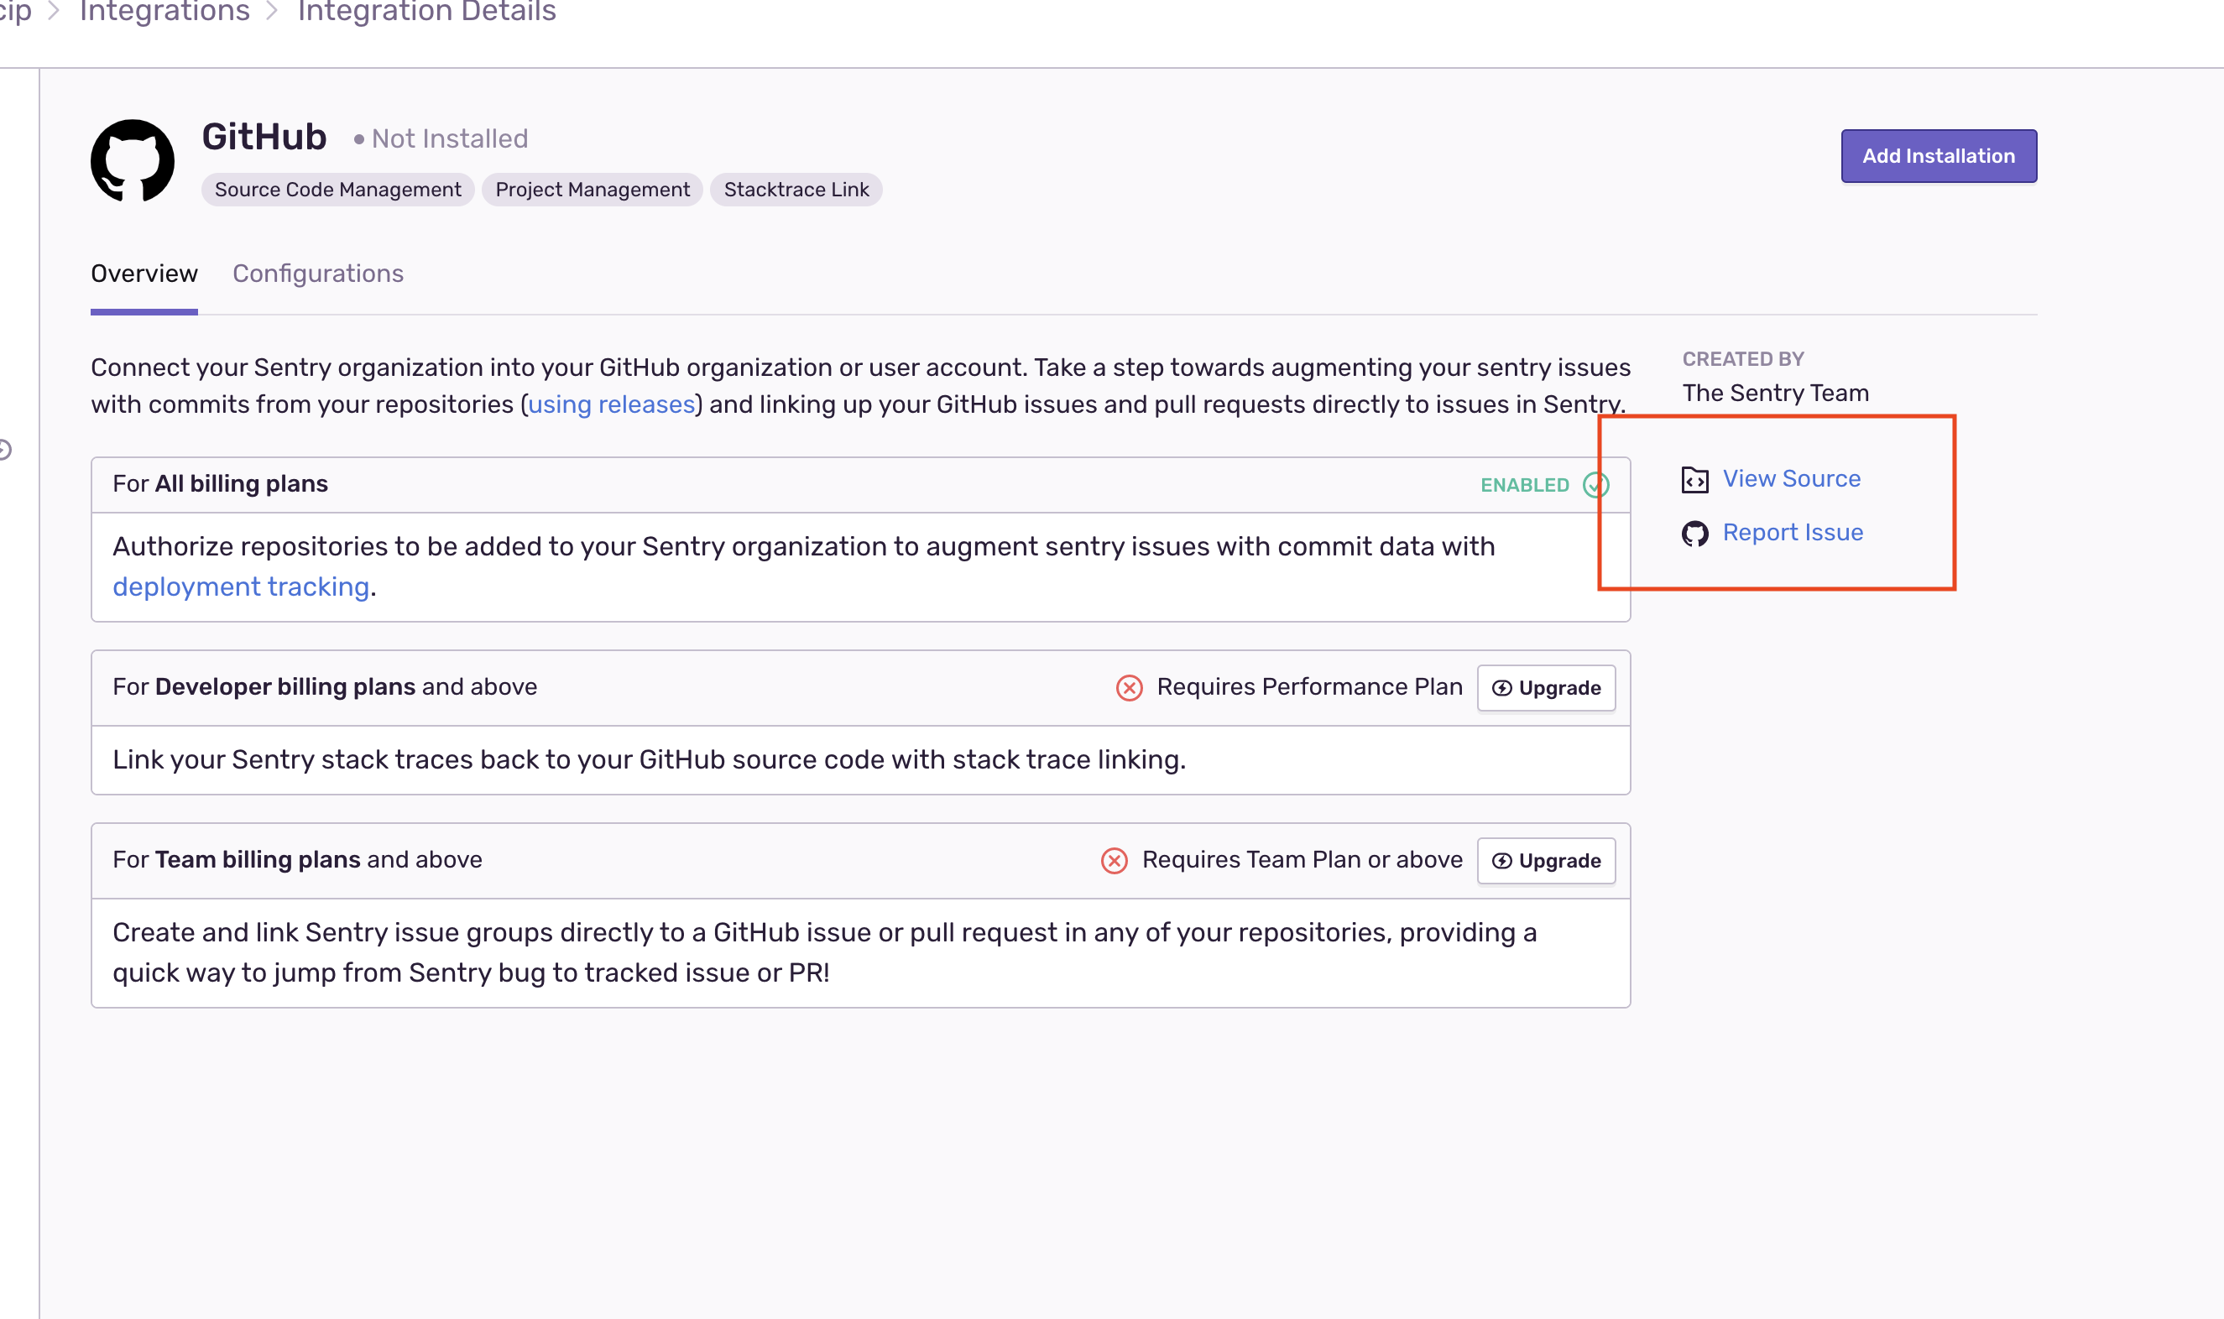Click the green enabled checkmark icon
Image resolution: width=2224 pixels, height=1319 pixels.
pyautogui.click(x=1595, y=484)
